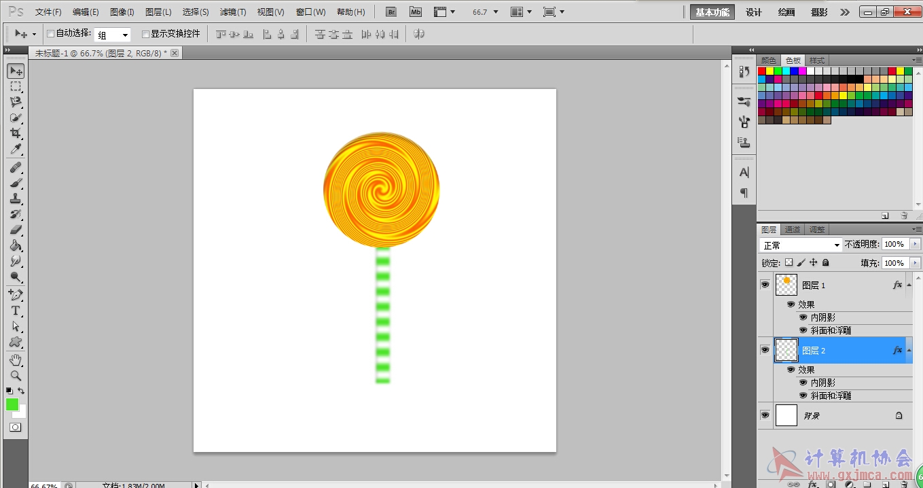Select the Move tool

16,71
